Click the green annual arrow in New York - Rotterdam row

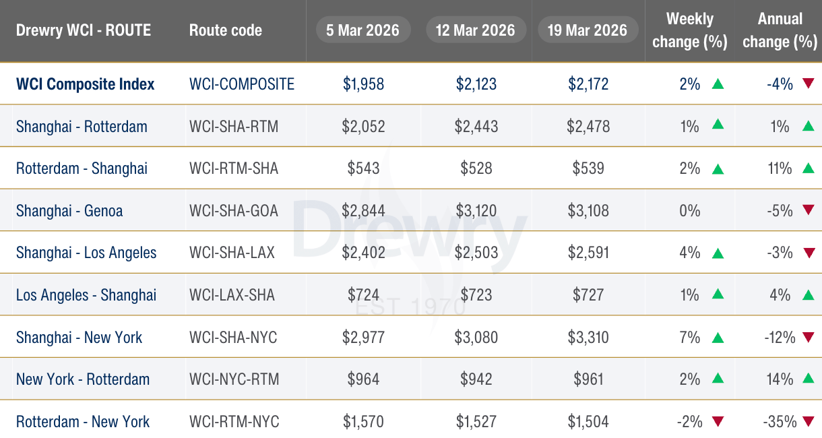tap(809, 379)
